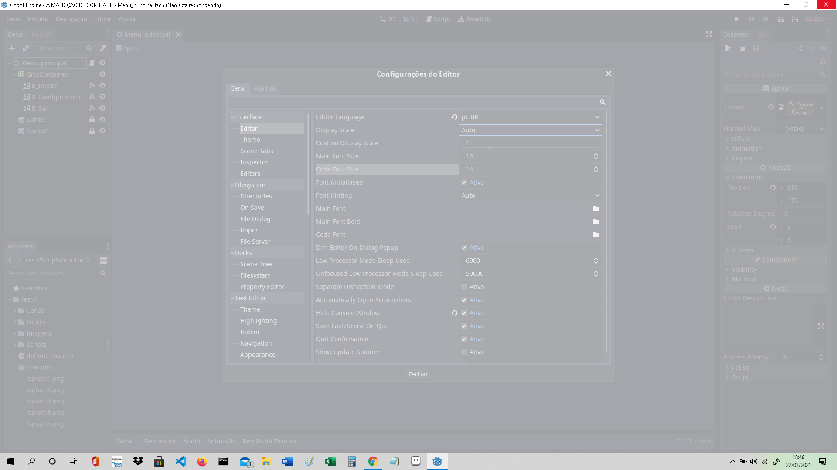
Task: Switch to the Atalhos tab
Action: click(x=265, y=88)
